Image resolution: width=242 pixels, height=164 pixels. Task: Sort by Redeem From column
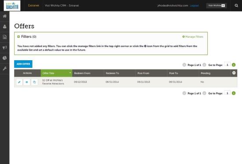coord(88,73)
